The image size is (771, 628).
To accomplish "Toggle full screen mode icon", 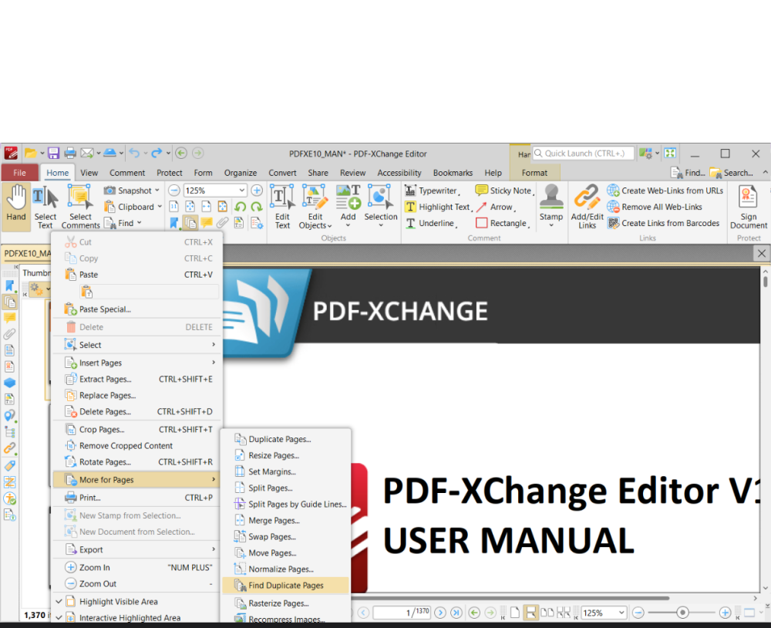I will click(x=670, y=153).
